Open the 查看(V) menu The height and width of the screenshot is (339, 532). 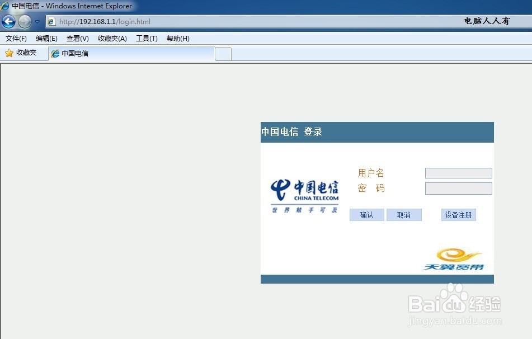(x=77, y=38)
